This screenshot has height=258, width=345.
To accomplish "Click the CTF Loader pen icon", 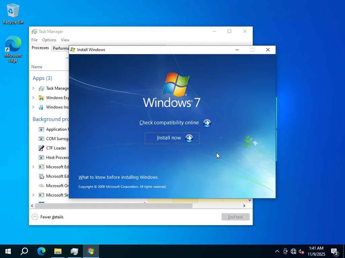I will pos(41,148).
